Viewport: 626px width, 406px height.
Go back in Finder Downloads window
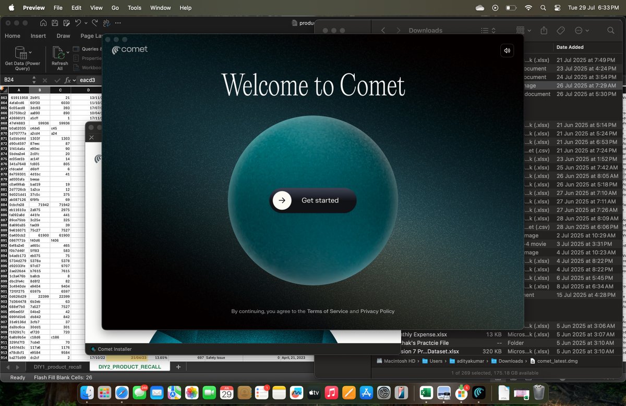coord(383,31)
